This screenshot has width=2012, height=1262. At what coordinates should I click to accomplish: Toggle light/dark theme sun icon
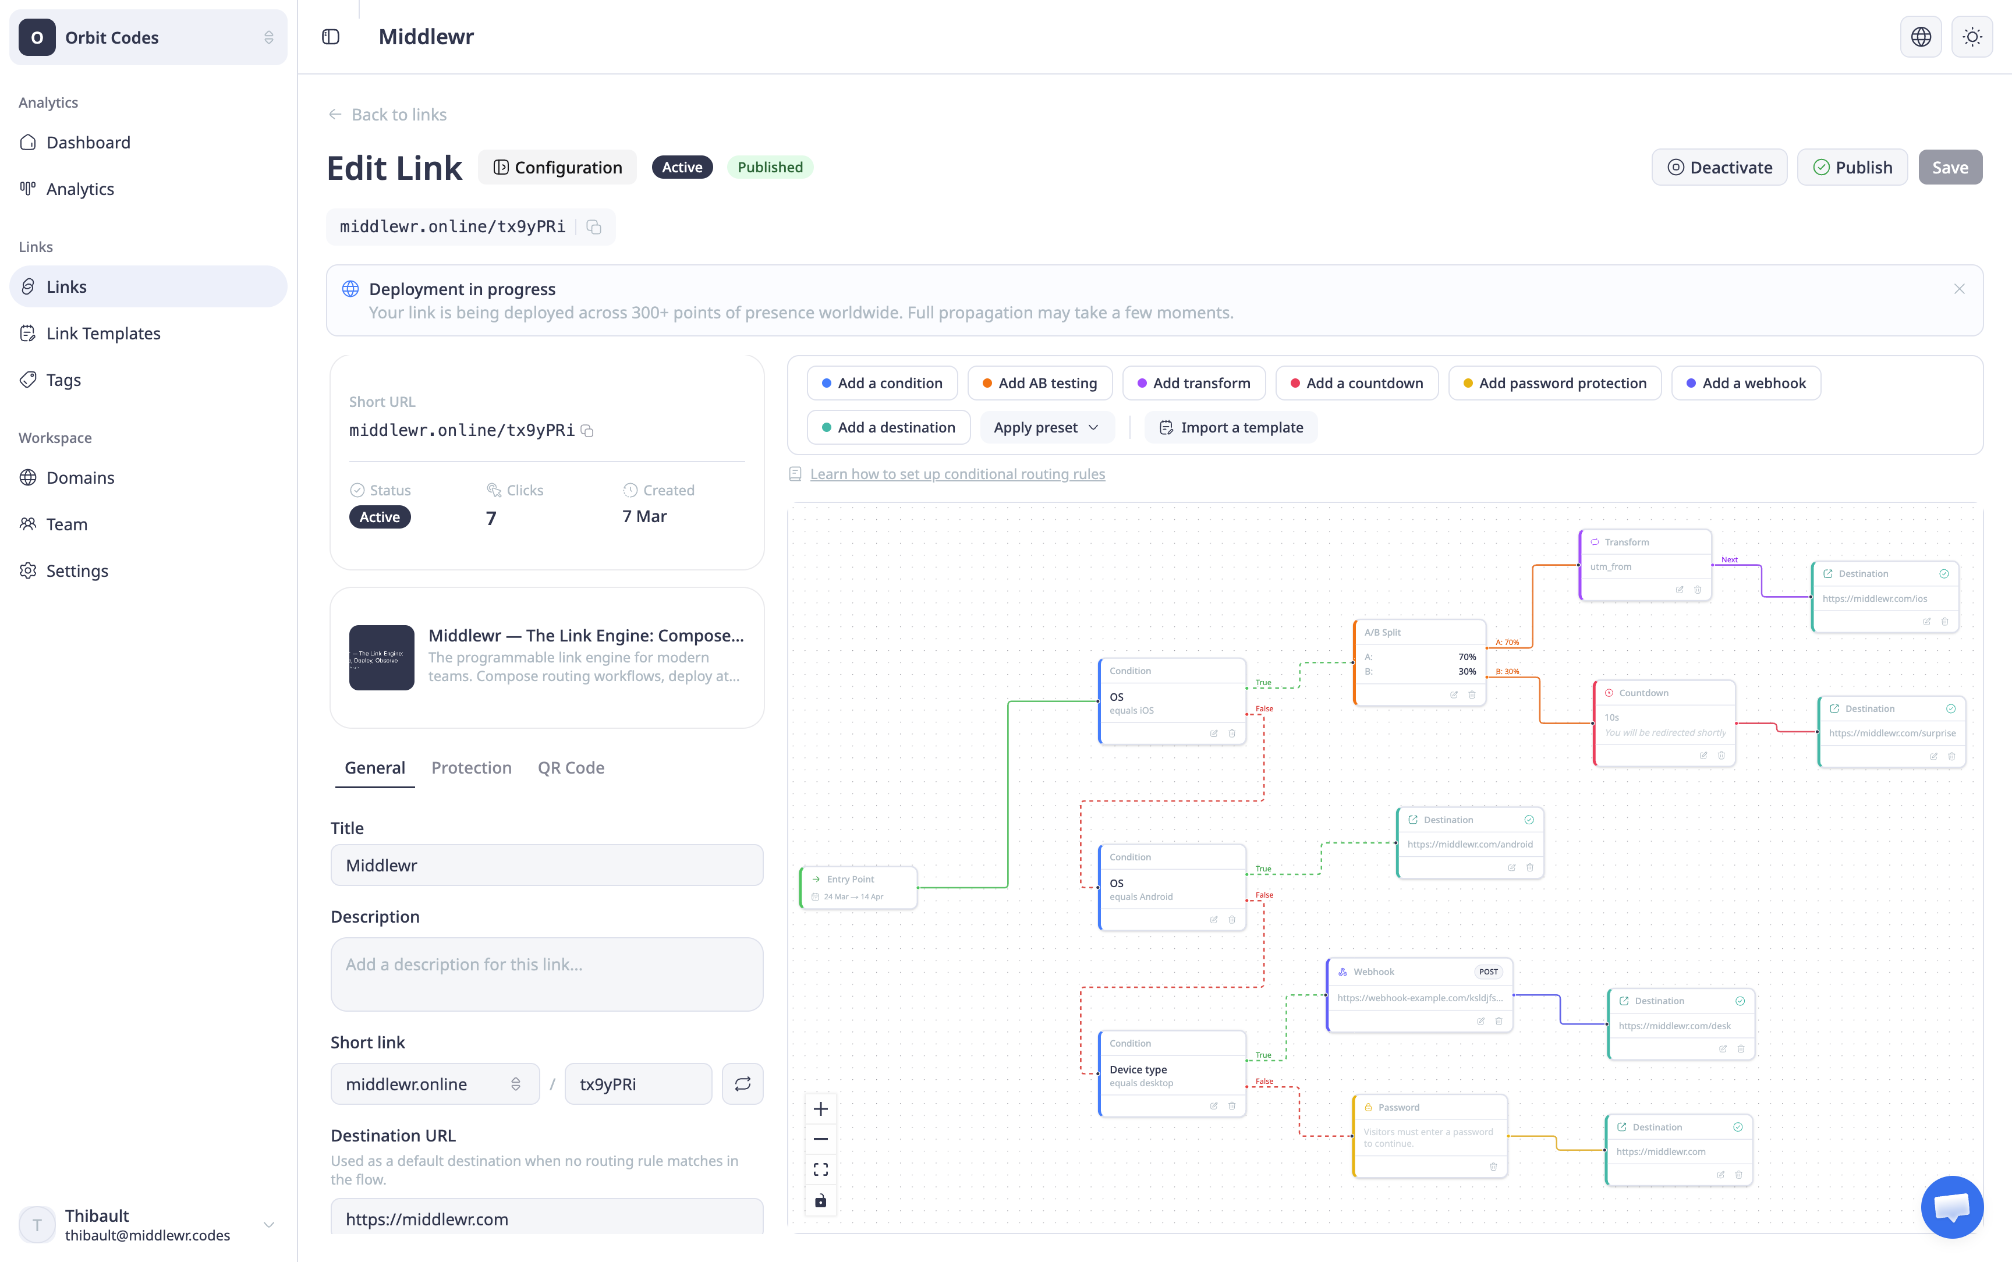[1972, 37]
